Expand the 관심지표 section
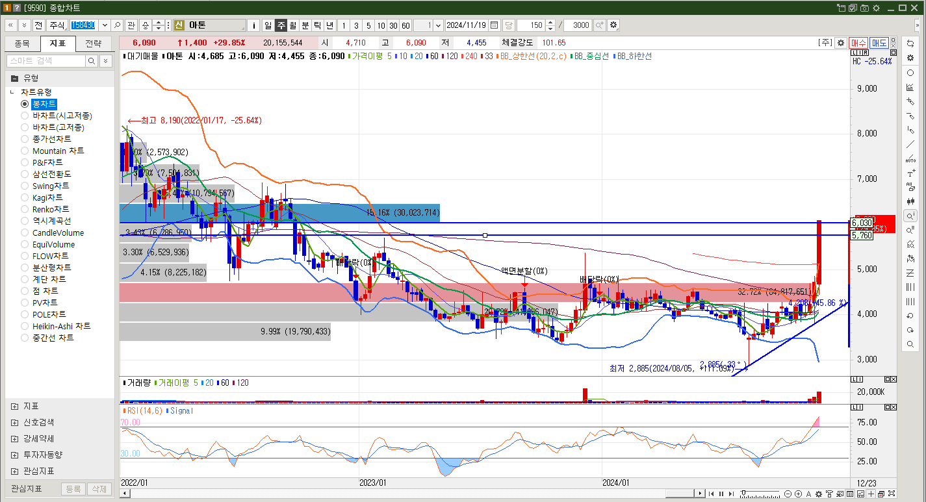926x502 pixels. (x=14, y=471)
